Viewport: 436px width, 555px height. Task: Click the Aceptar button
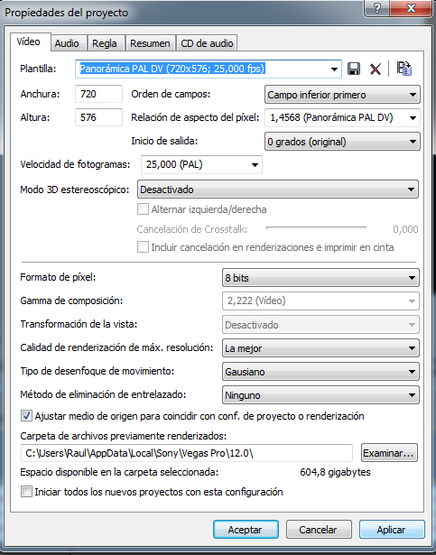246,530
